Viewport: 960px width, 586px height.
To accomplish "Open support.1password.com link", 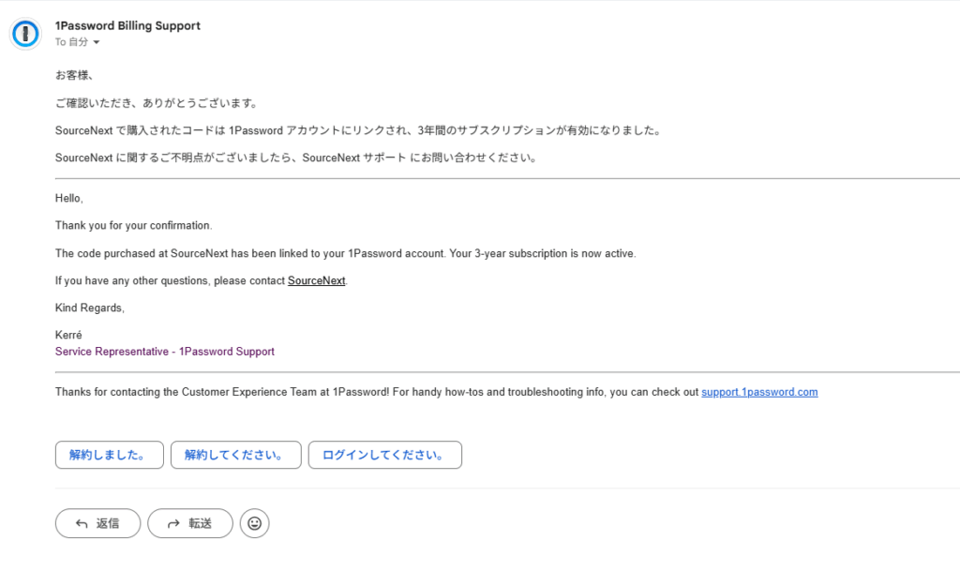I will (759, 392).
